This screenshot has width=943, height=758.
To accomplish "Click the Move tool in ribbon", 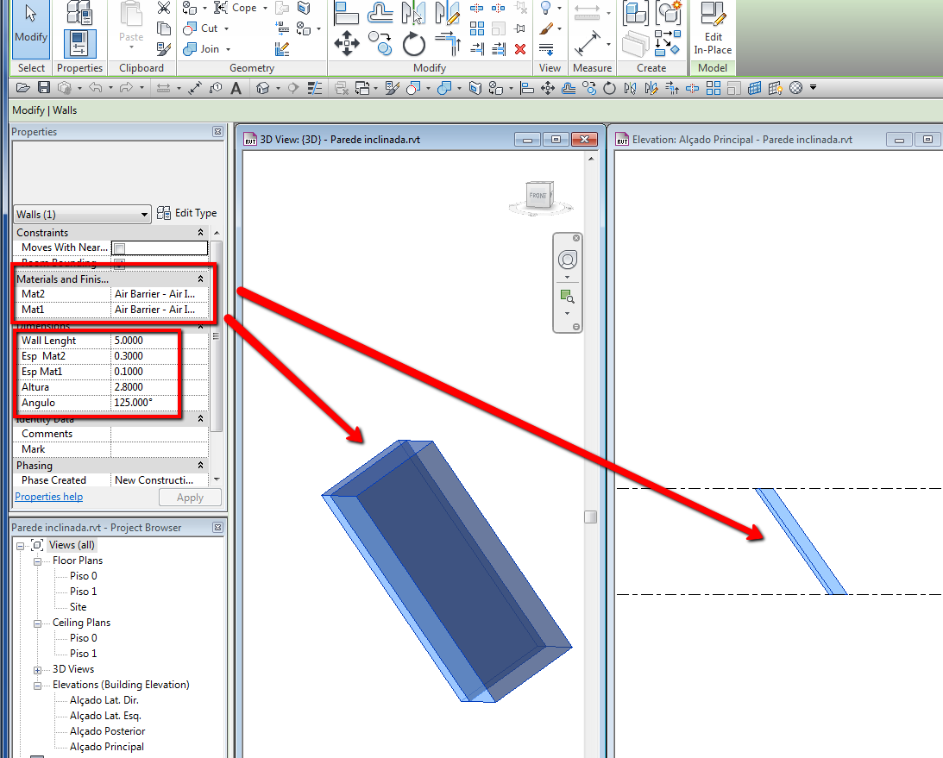I will tap(347, 43).
